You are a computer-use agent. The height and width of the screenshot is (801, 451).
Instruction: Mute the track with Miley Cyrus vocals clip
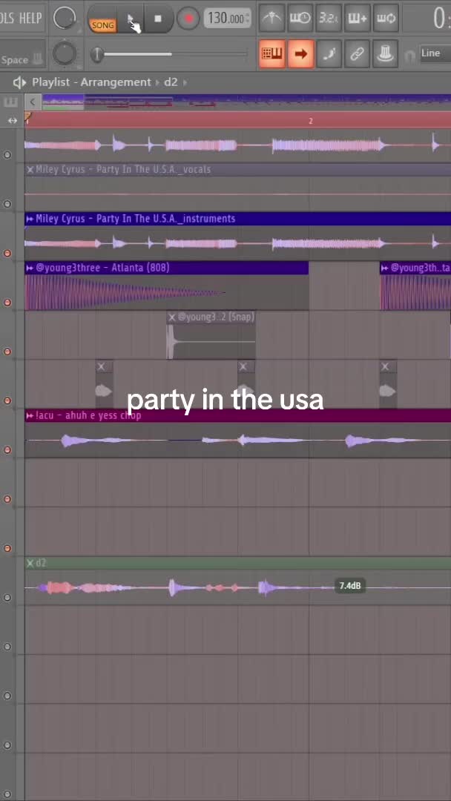coord(7,204)
